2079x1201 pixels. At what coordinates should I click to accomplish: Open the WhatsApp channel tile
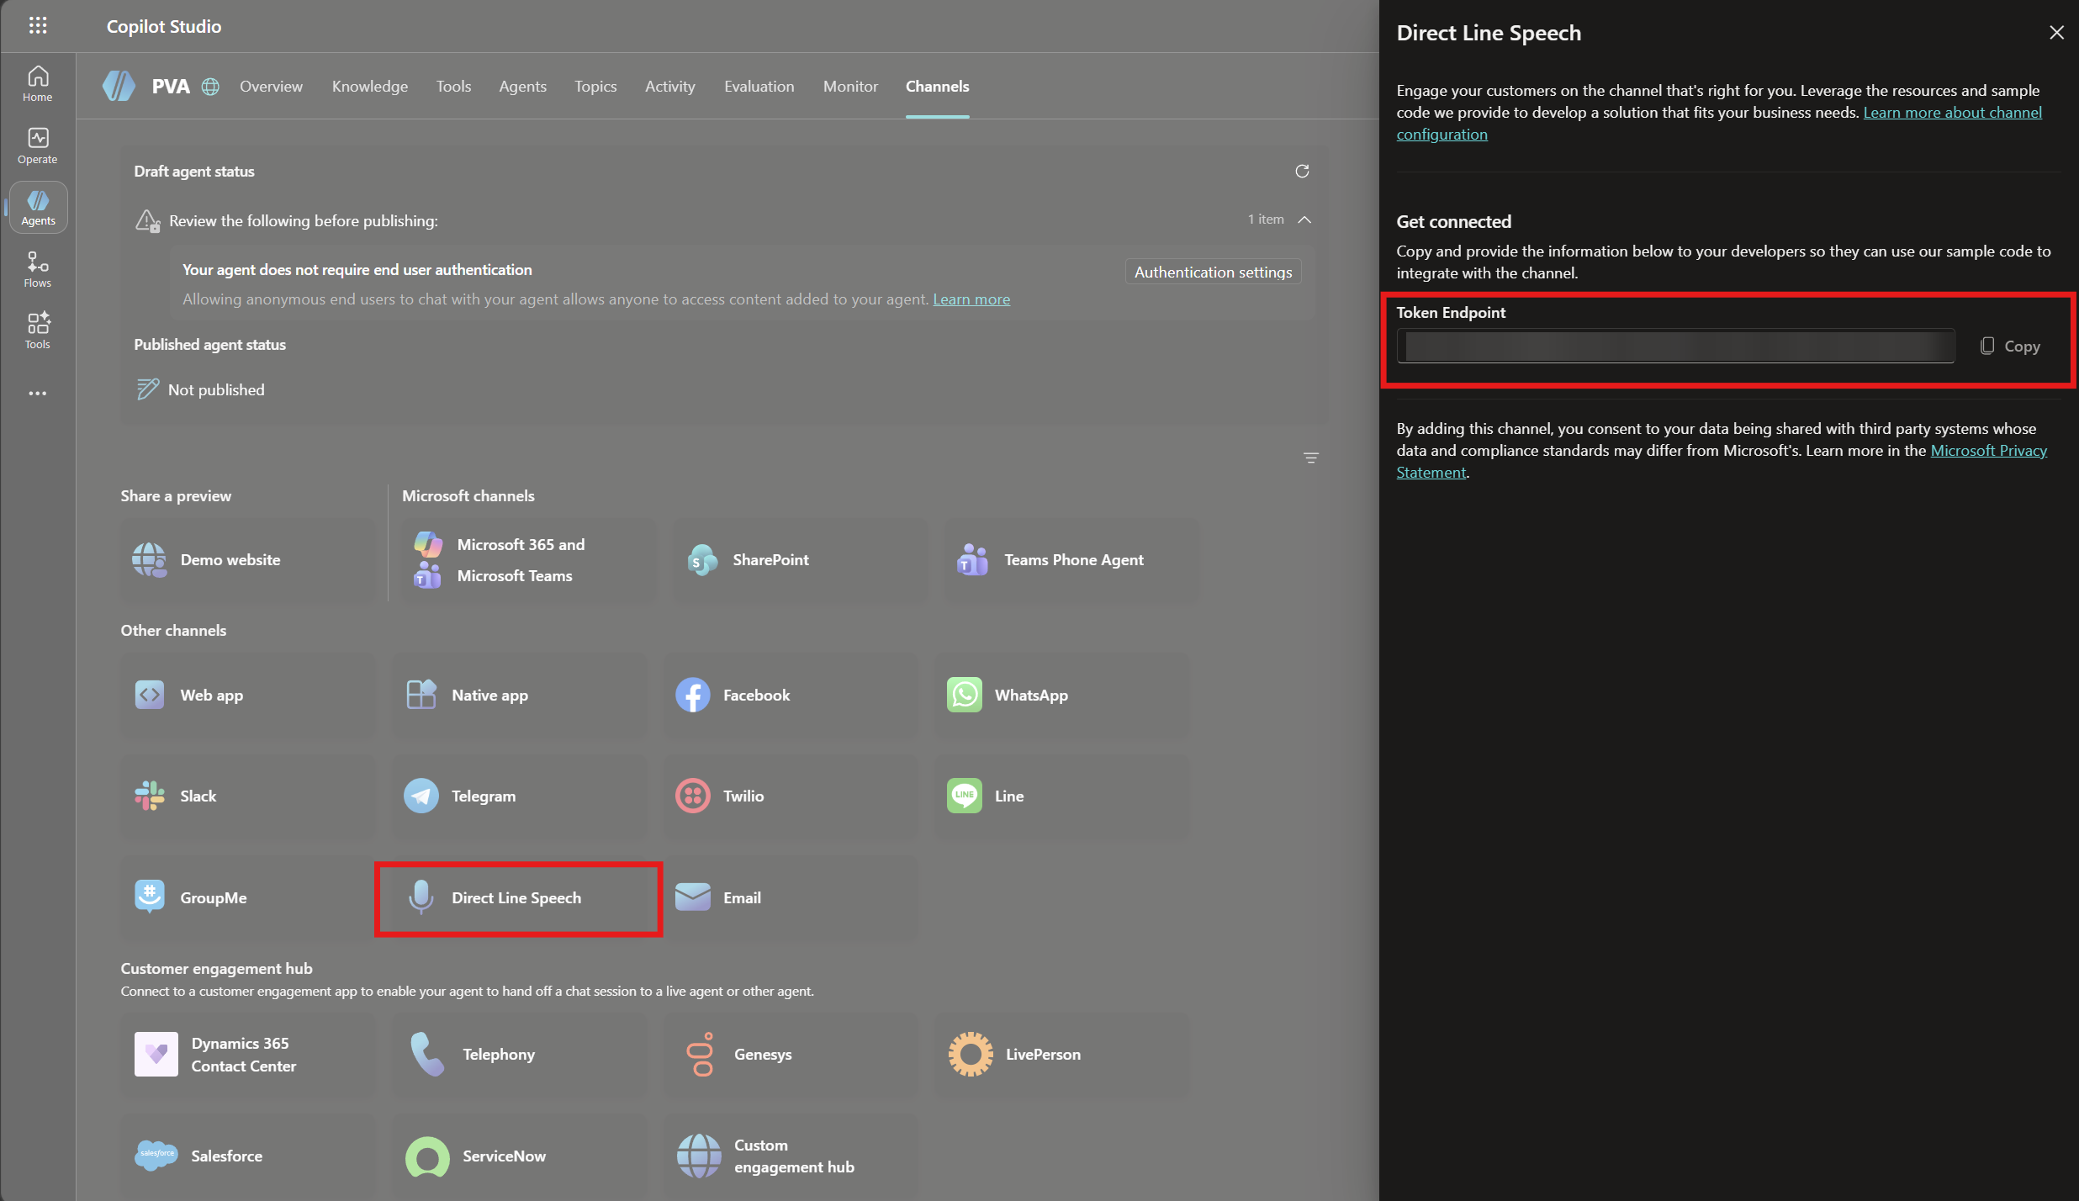point(1062,696)
